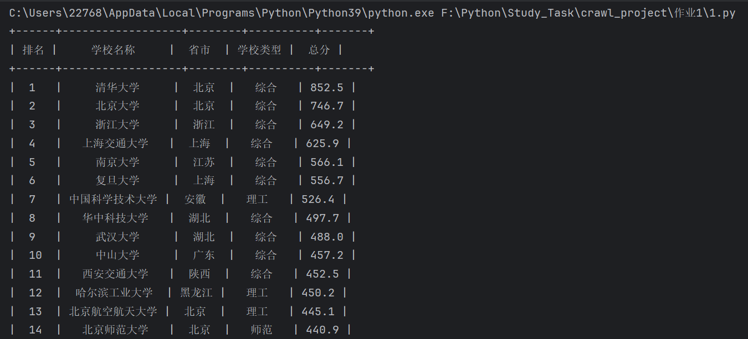Screen dimensions: 748x339
Task: Click the school name 北京大学
Action: pos(117,106)
